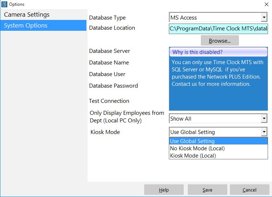Click the Browse... button
This screenshot has width=272, height=197.
click(x=220, y=41)
